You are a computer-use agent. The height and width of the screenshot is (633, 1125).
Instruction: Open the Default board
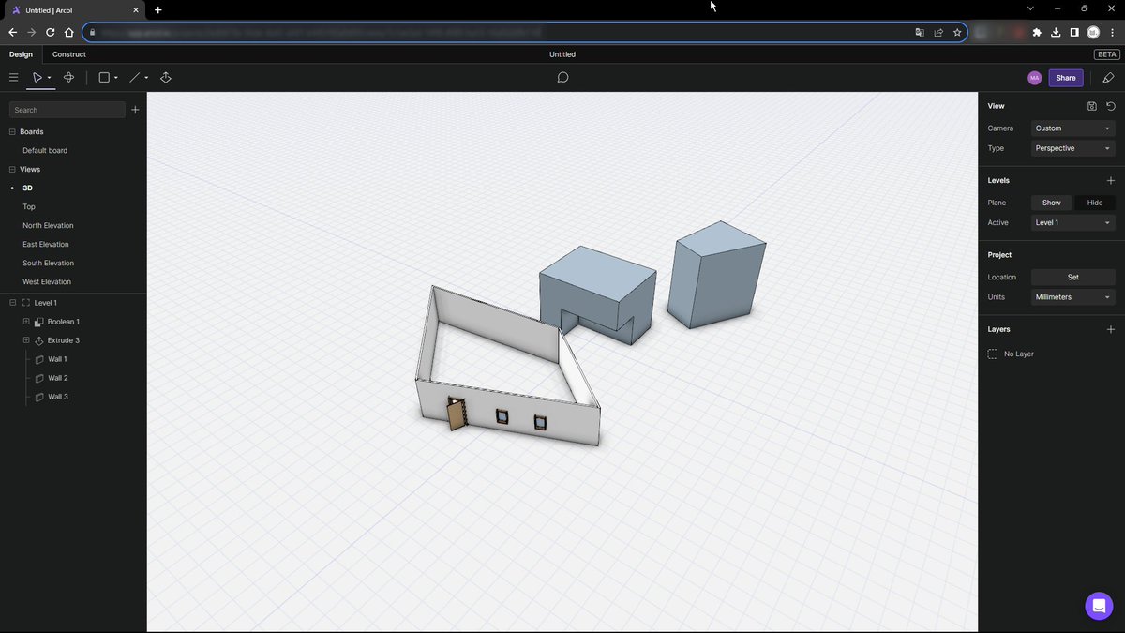[45, 151]
